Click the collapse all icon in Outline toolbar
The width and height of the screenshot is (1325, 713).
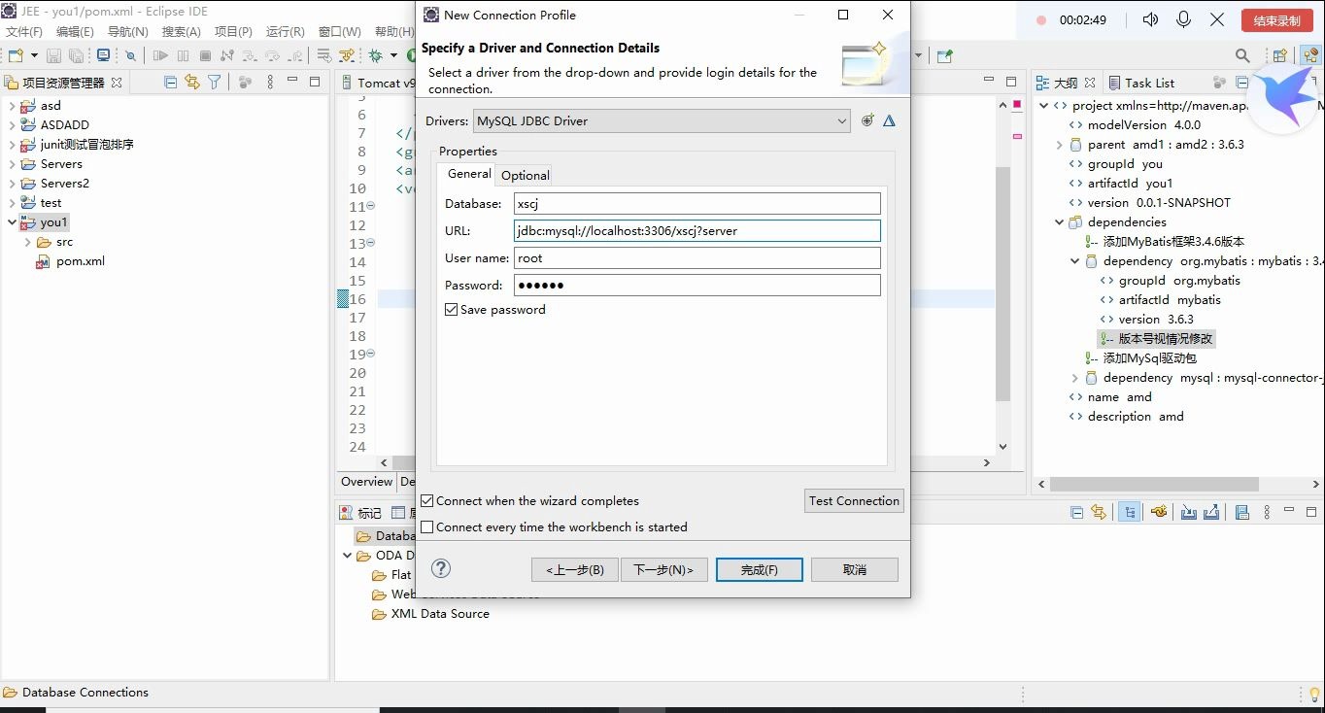pyautogui.click(x=1242, y=82)
